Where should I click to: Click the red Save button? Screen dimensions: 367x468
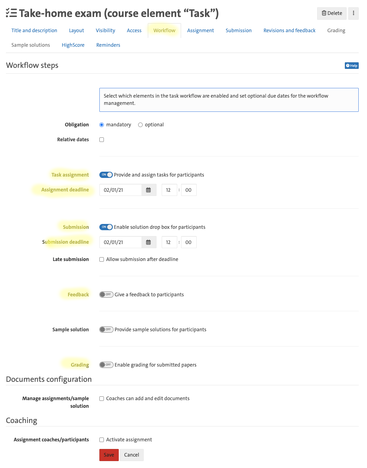(x=109, y=455)
